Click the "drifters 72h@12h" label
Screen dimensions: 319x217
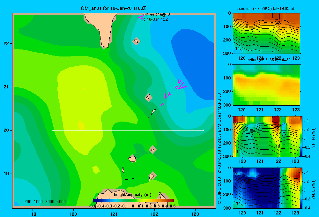pos(157,15)
